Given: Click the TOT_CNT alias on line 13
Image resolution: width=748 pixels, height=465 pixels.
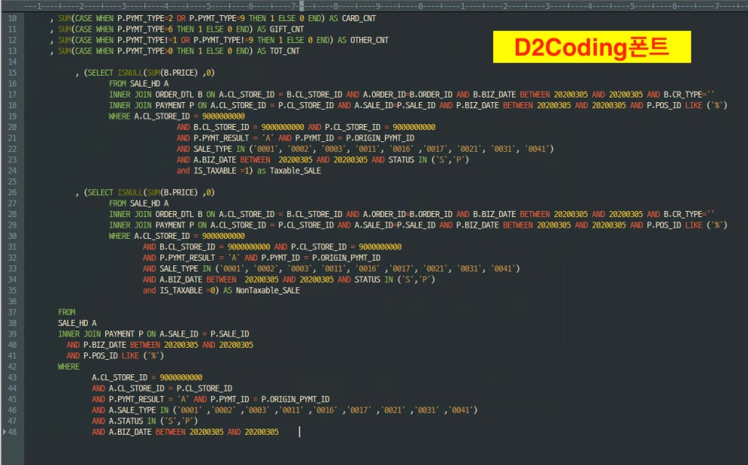Looking at the screenshot, I should click(x=285, y=51).
